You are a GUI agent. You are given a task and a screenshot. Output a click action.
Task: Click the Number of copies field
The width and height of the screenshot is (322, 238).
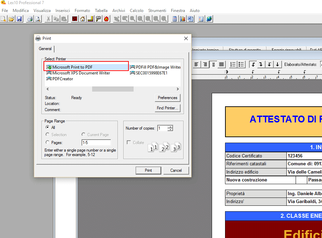(x=162, y=128)
